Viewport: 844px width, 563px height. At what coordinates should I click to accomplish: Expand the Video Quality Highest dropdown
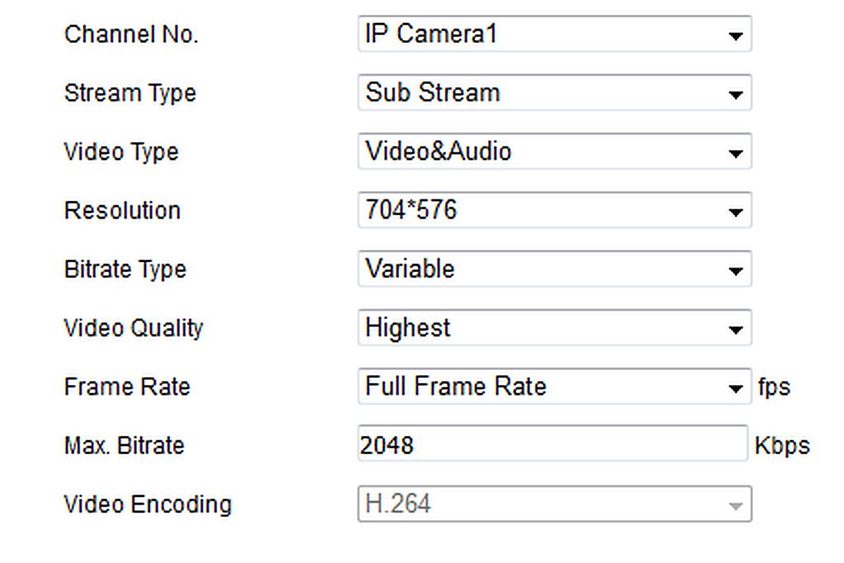pos(555,327)
